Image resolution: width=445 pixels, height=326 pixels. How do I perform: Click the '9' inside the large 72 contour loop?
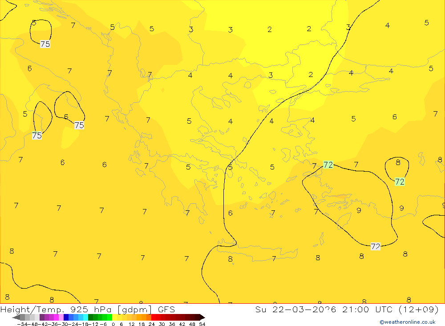click(x=359, y=210)
